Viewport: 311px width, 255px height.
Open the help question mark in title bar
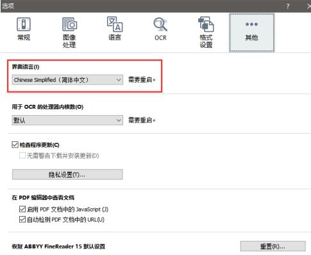(x=288, y=6)
